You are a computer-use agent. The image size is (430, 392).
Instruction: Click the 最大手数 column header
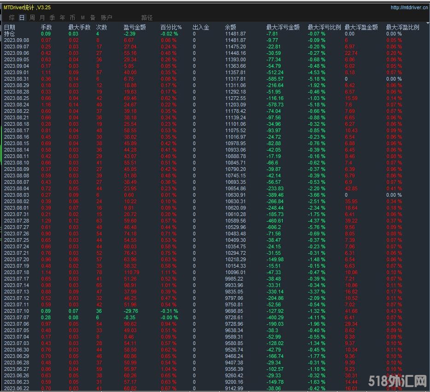pyautogui.click(x=80, y=27)
